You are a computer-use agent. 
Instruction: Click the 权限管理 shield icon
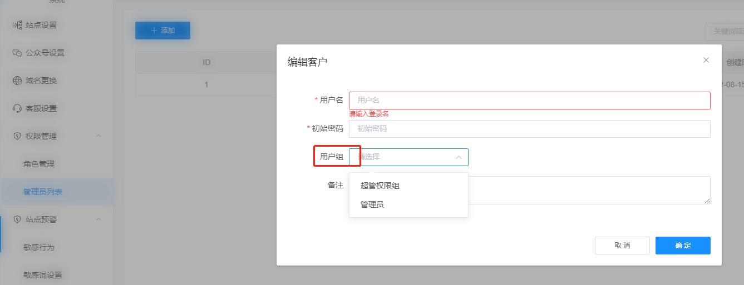[17, 136]
